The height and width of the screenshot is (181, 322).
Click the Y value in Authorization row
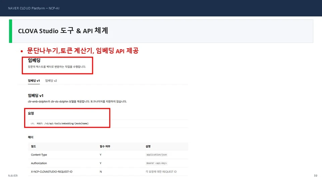pos(100,163)
